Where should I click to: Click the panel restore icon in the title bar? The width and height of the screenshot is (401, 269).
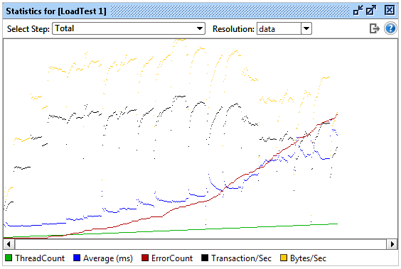(x=358, y=11)
